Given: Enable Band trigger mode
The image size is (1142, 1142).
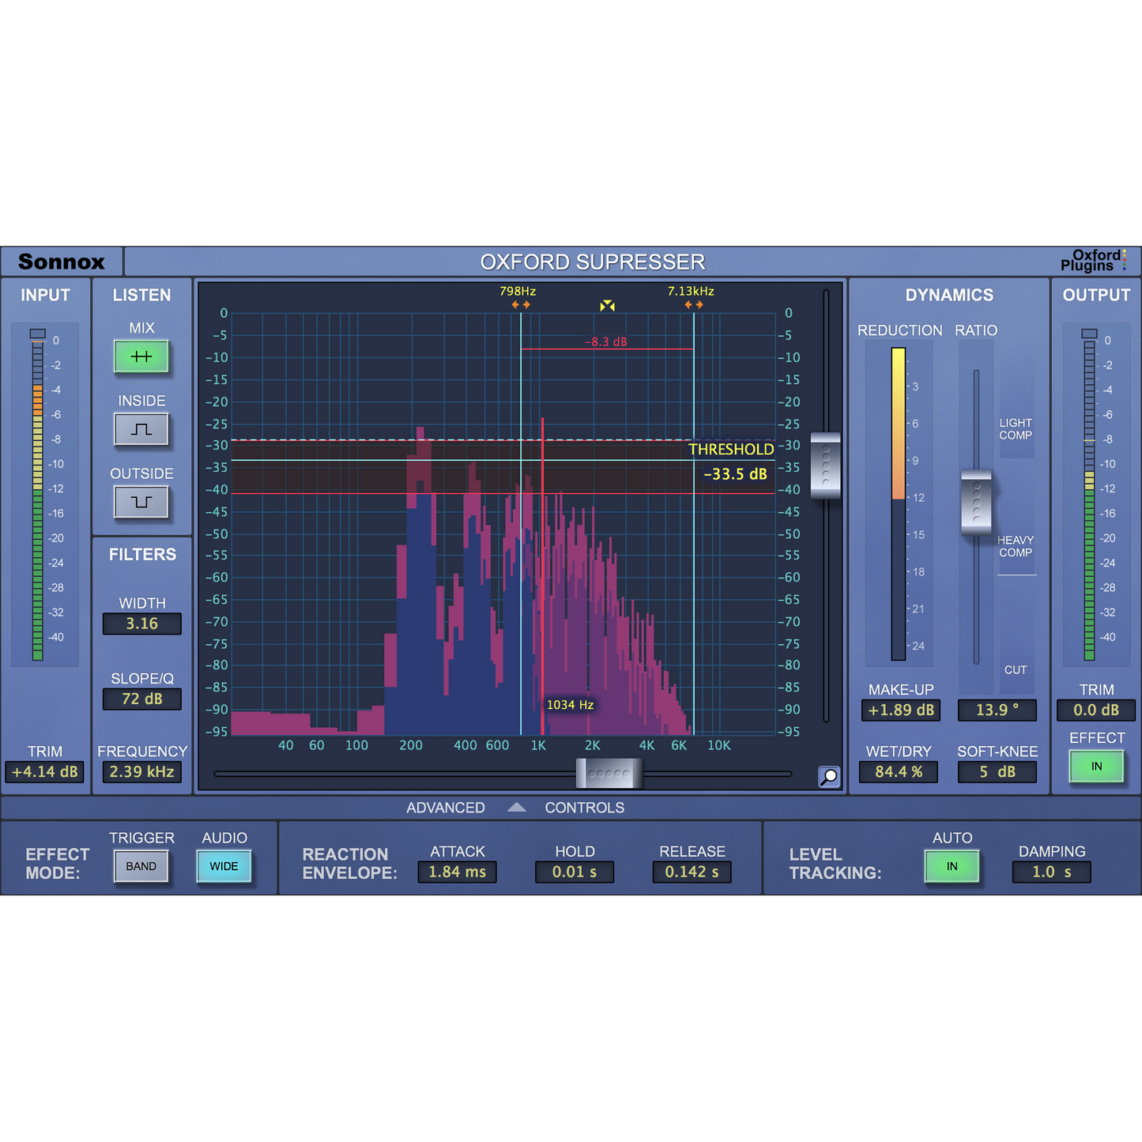Looking at the screenshot, I should pyautogui.click(x=141, y=866).
